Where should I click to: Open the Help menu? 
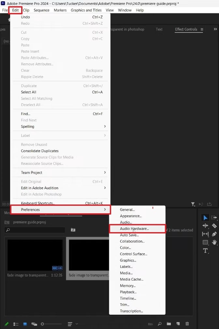pyautogui.click(x=140, y=10)
